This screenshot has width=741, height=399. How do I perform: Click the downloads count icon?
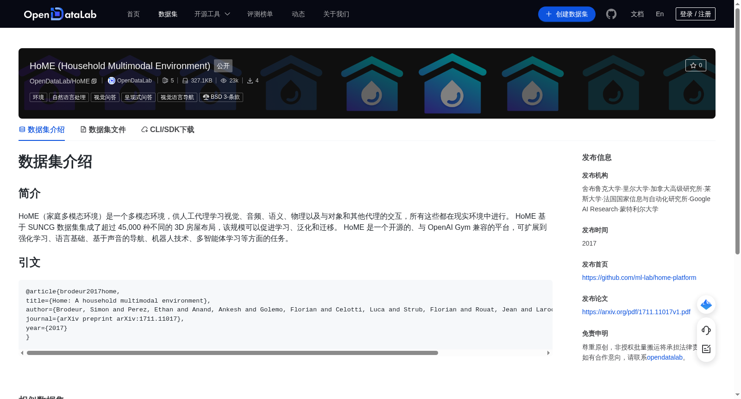click(x=250, y=81)
